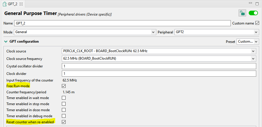Click the Clock divider input field

(x=159, y=73)
